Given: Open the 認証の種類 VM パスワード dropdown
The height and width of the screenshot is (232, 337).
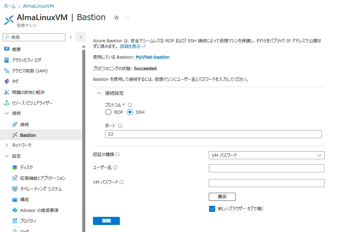Looking at the screenshot, I should coord(267,155).
